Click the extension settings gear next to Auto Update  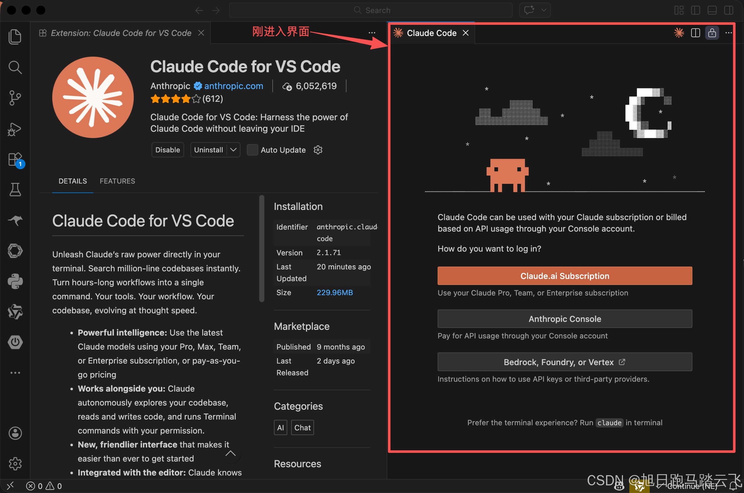tap(318, 150)
